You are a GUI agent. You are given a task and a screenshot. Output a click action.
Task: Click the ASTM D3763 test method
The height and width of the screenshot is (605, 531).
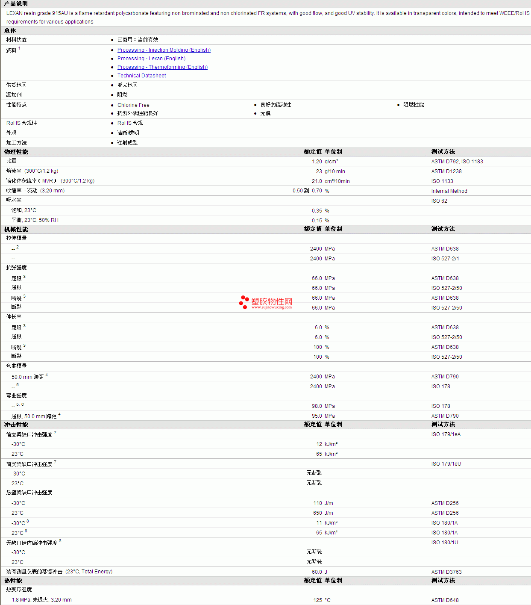pos(446,572)
